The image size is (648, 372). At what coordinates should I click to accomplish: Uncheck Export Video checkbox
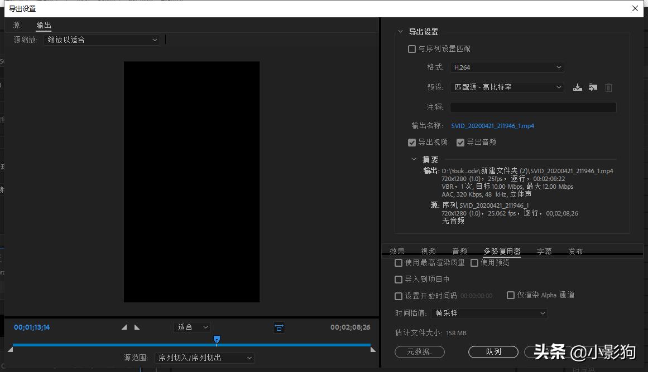pos(411,142)
